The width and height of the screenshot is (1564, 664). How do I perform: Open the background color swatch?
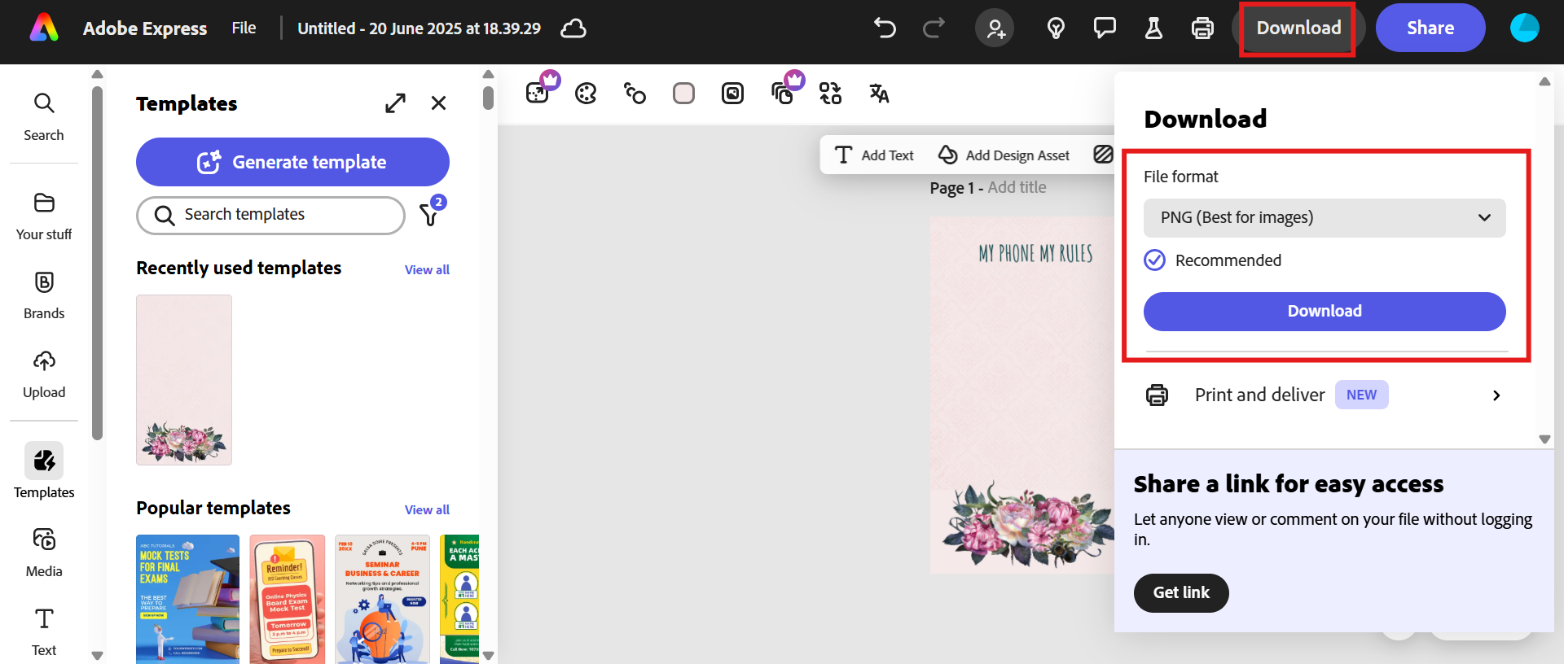click(683, 94)
